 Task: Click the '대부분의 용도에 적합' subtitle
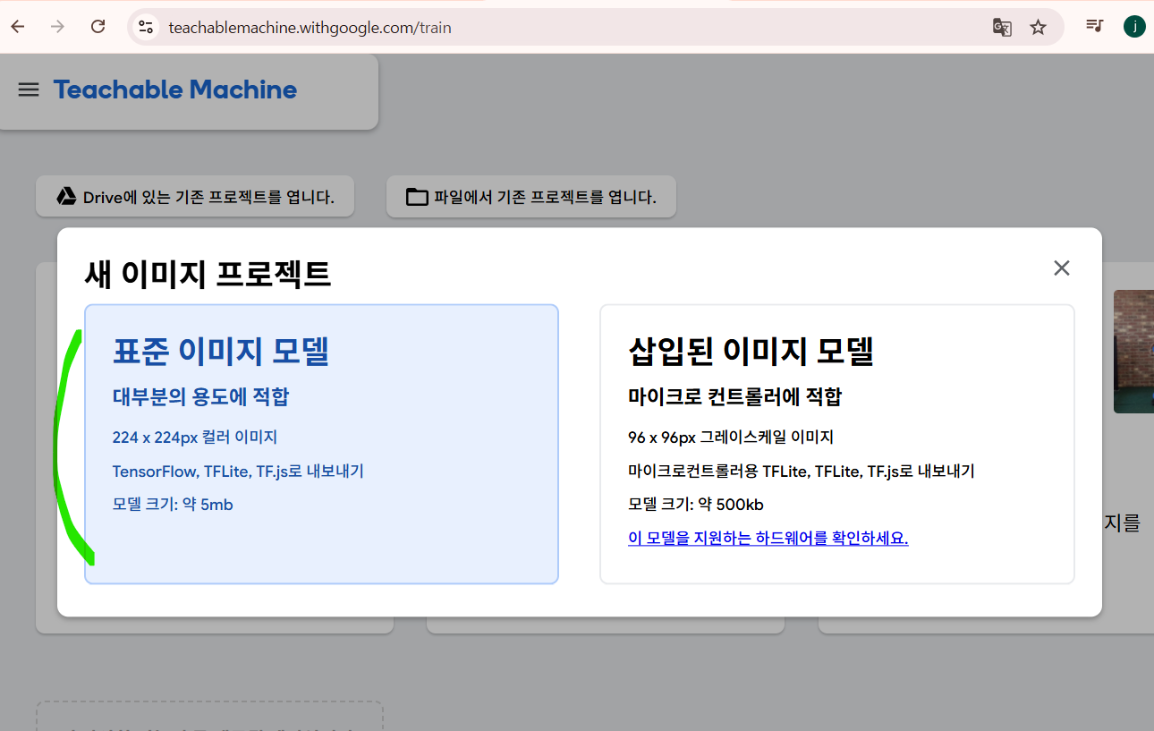201,396
